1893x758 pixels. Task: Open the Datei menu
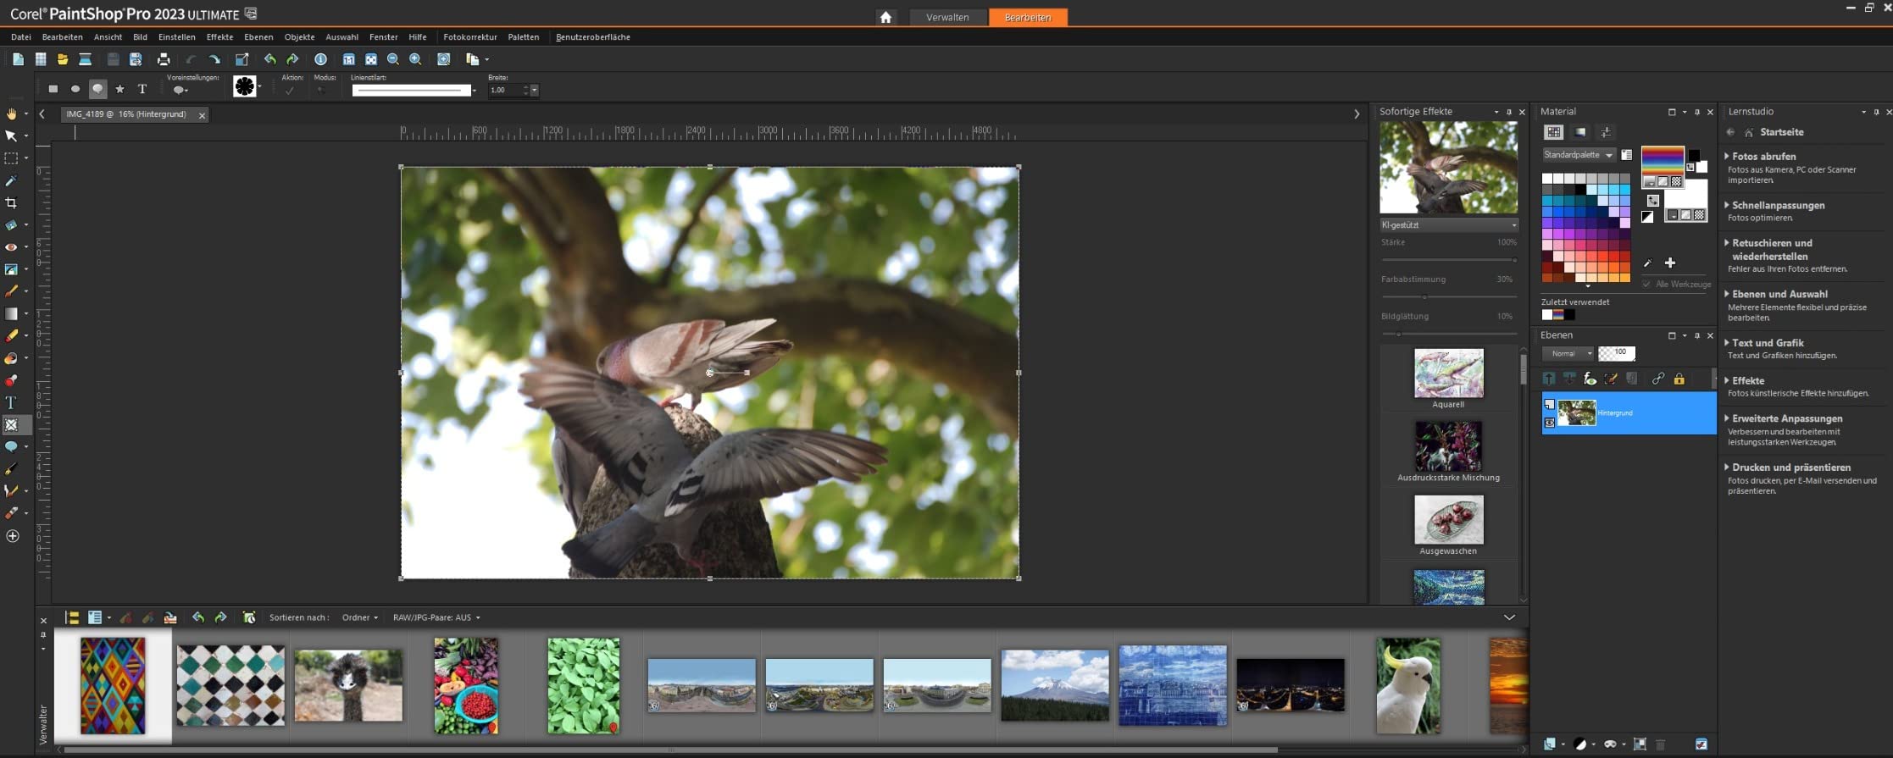pos(21,37)
